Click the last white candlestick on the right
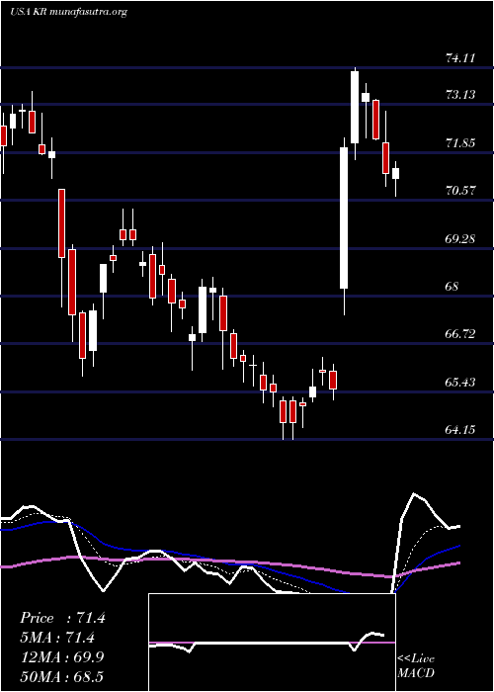 [395, 173]
